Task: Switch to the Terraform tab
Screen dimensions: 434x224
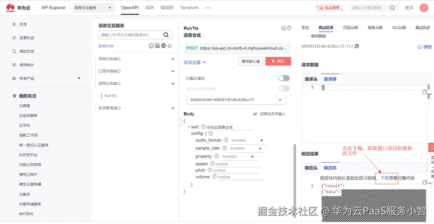Action: pos(189,8)
